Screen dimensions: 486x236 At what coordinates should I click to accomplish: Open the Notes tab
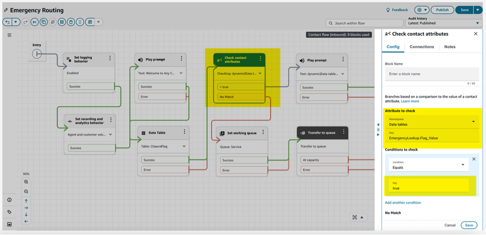[x=450, y=47]
